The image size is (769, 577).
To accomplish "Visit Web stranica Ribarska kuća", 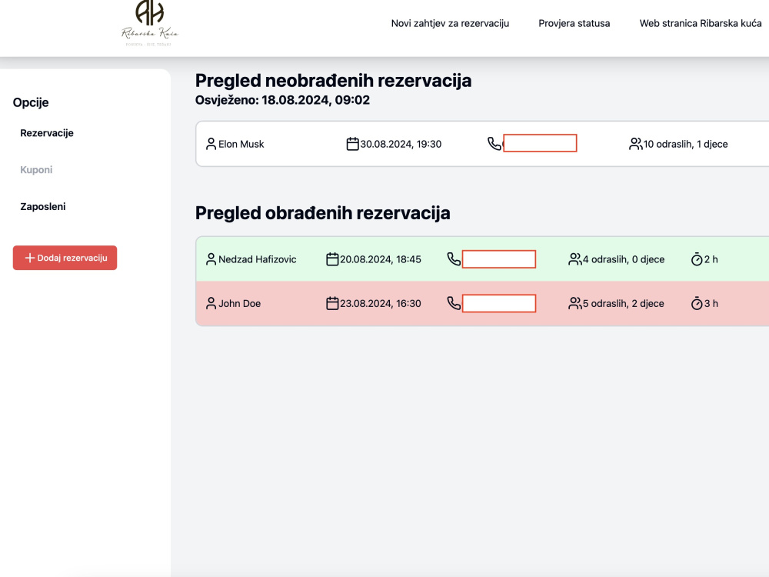I will [701, 23].
